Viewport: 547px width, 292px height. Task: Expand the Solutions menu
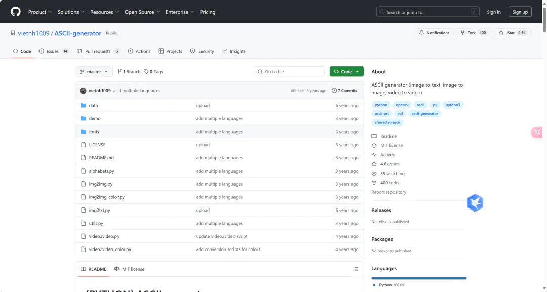[x=71, y=12]
